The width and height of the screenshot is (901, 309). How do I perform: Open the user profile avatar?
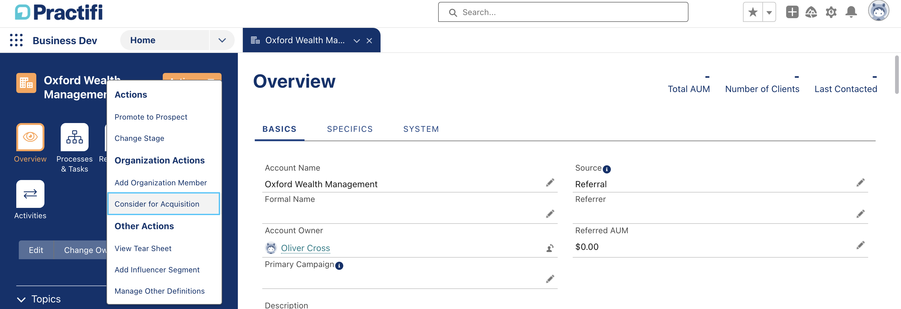pos(878,11)
